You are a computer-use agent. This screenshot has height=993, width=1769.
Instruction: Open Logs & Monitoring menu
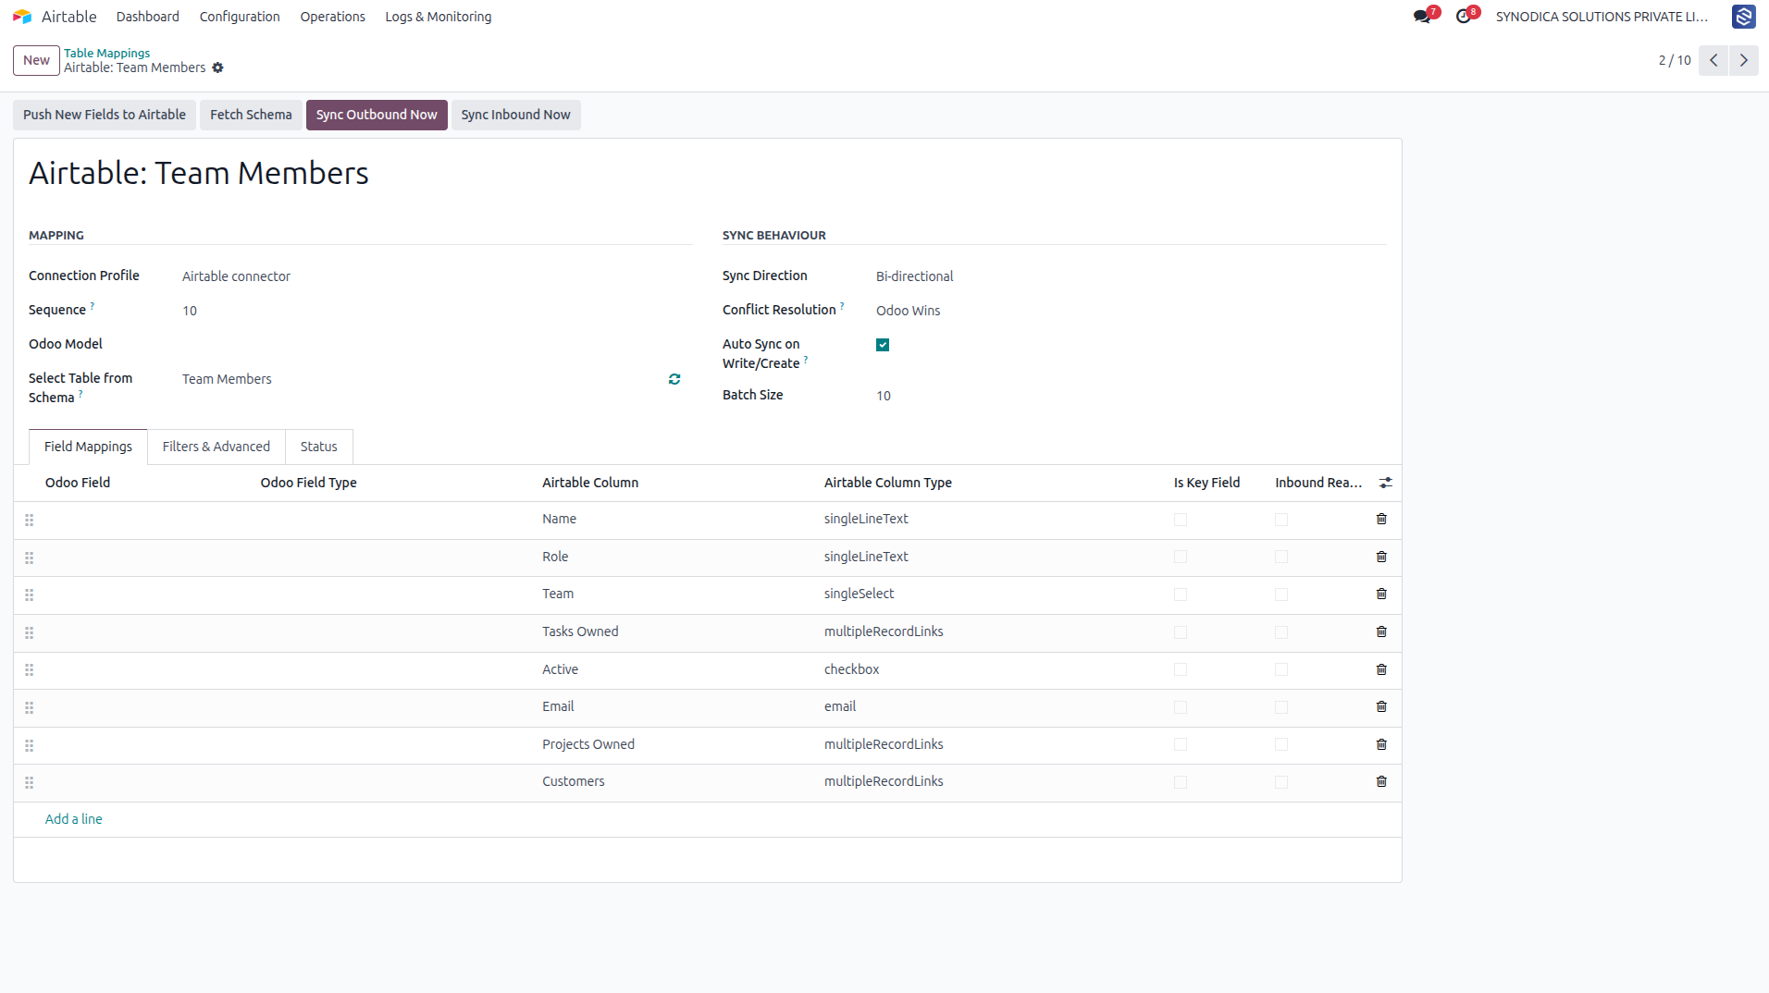439,17
